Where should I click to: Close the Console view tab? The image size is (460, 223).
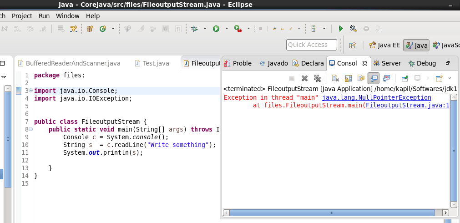[364, 63]
